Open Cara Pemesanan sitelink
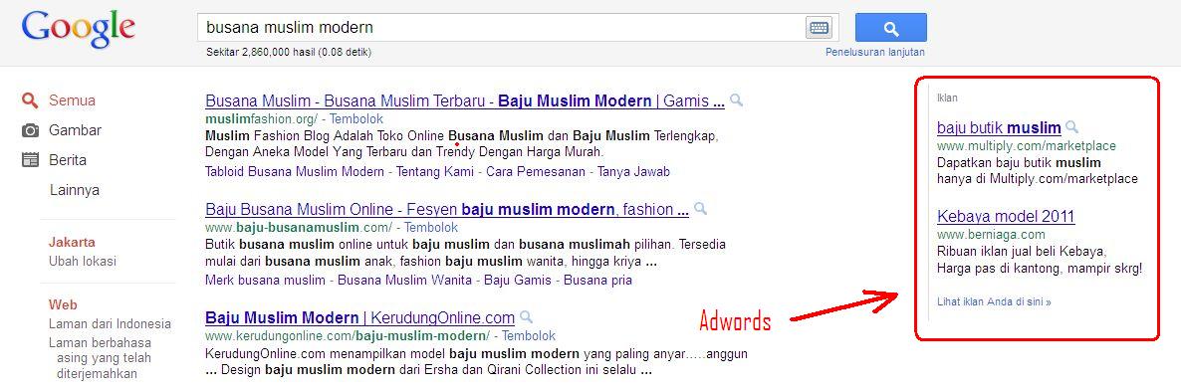This screenshot has width=1181, height=392. (536, 171)
